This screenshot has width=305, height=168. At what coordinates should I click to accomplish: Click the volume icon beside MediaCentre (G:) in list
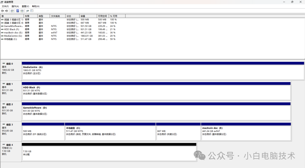click(2, 36)
